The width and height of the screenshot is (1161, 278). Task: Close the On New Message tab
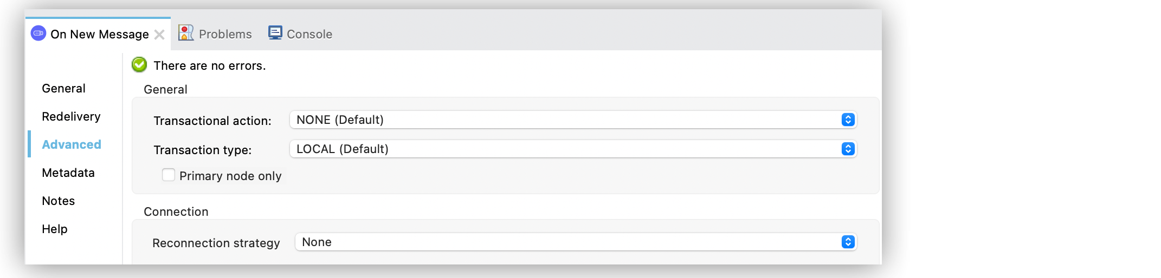pyautogui.click(x=159, y=35)
